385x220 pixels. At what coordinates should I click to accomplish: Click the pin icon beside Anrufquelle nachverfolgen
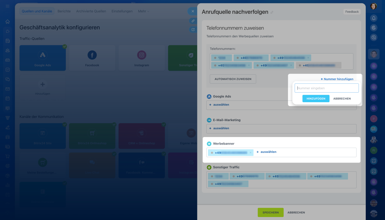point(272,12)
